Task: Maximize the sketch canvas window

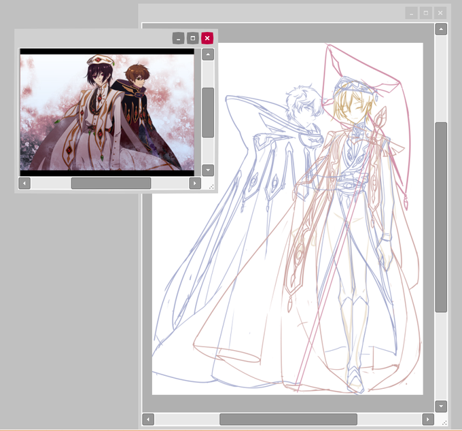Action: [x=426, y=13]
